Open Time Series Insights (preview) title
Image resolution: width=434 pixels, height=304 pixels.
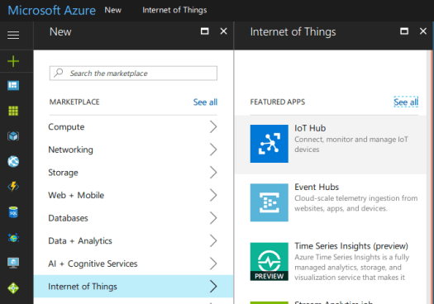click(351, 246)
